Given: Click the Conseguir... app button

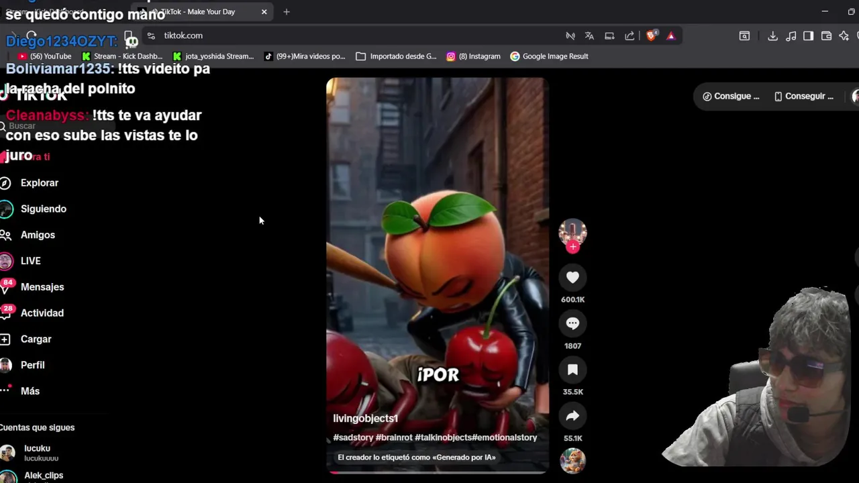Looking at the screenshot, I should [x=803, y=97].
